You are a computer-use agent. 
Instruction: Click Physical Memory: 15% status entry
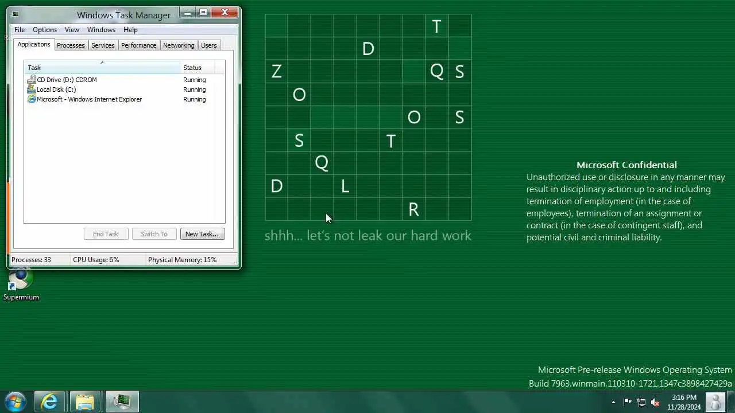tap(182, 260)
